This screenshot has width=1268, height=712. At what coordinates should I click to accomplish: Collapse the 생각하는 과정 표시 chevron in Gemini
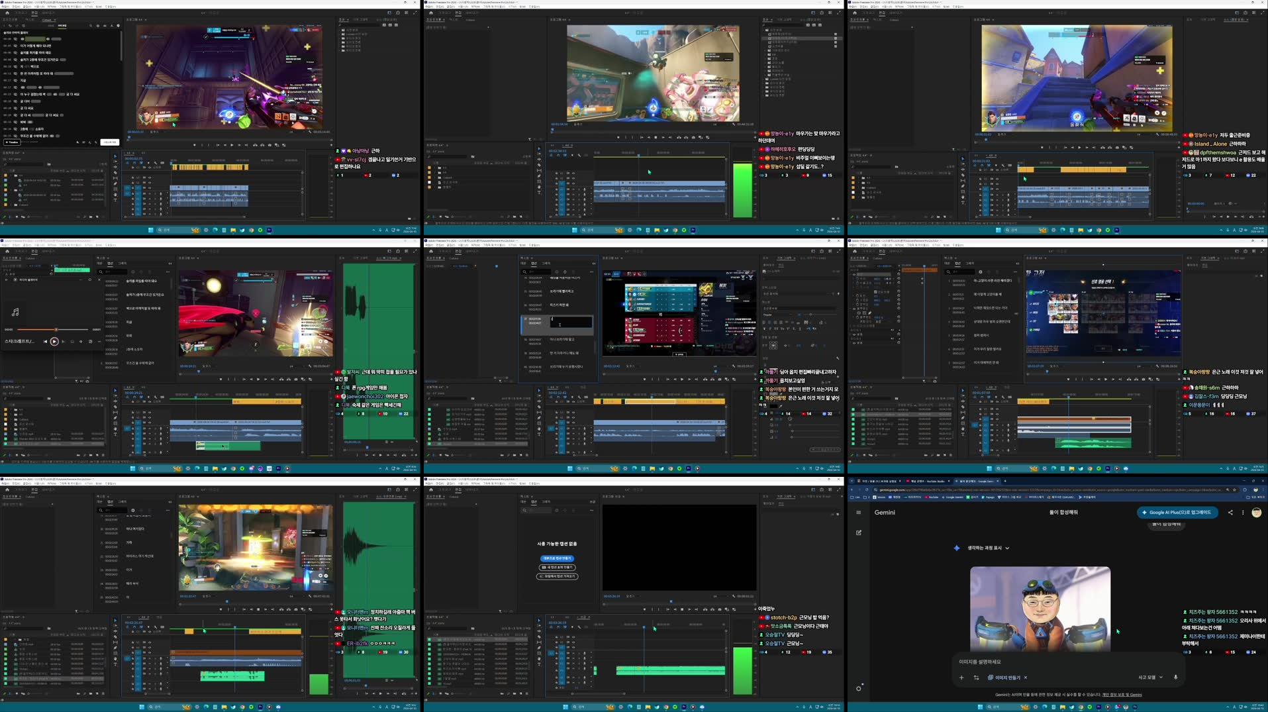[1007, 548]
